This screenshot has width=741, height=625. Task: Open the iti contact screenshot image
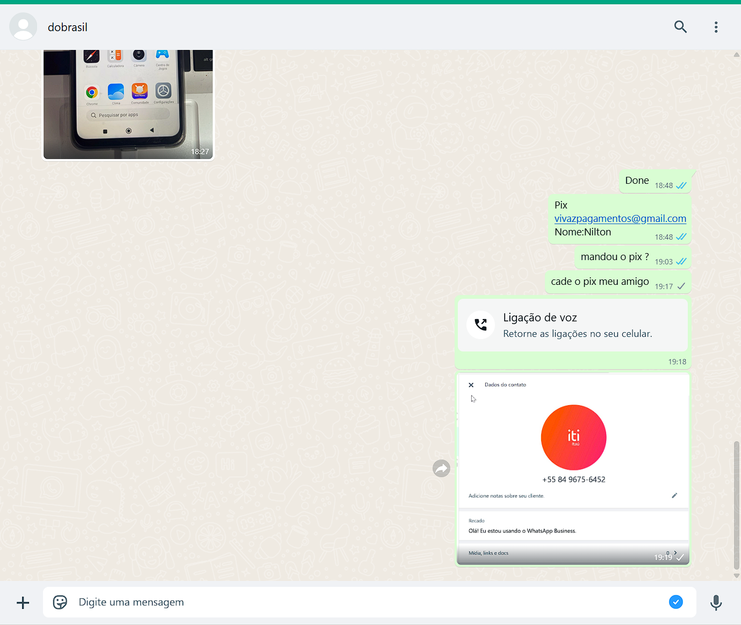pos(573,468)
